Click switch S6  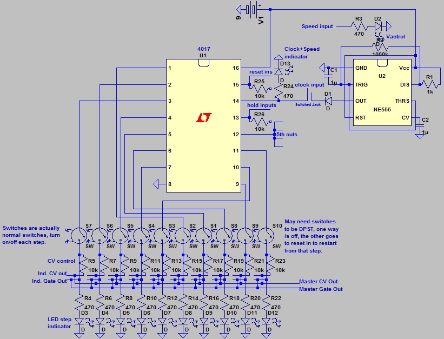[x=100, y=236]
